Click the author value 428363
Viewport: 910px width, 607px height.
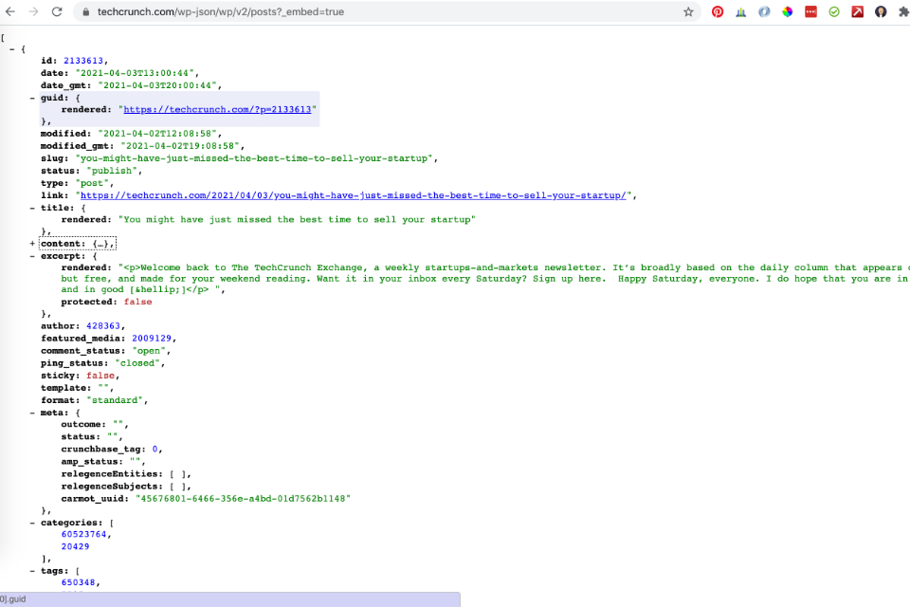point(102,326)
